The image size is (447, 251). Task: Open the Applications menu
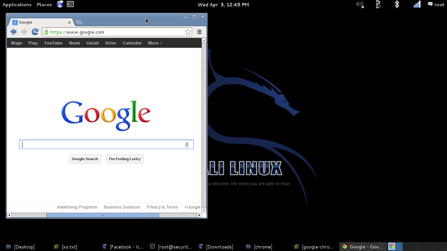coord(17,5)
